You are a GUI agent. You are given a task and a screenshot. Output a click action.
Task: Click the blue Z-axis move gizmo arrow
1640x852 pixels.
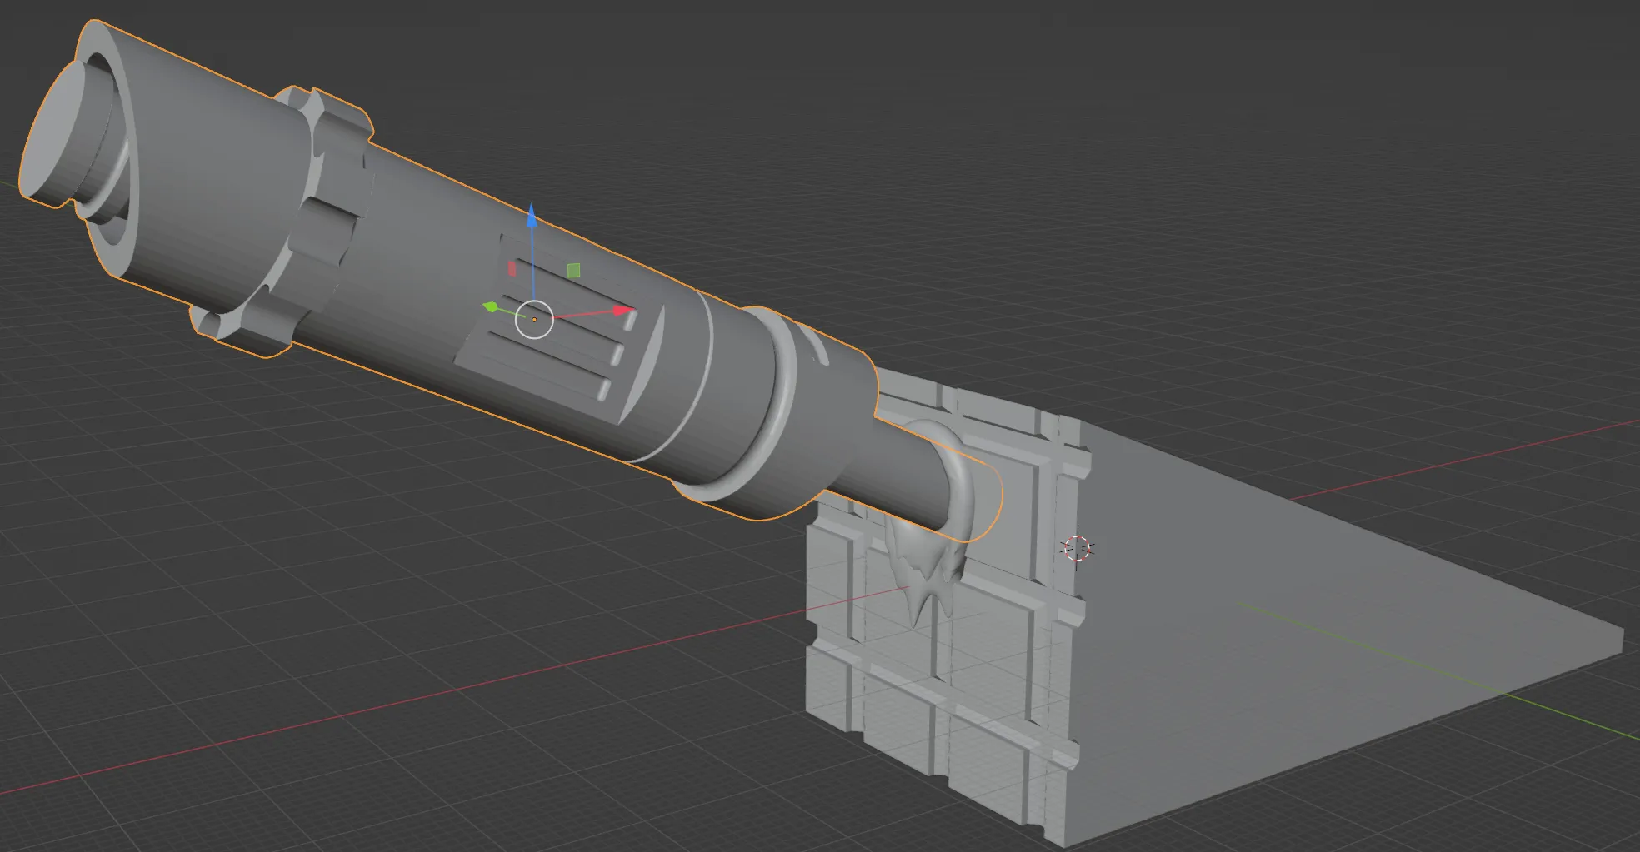532,217
